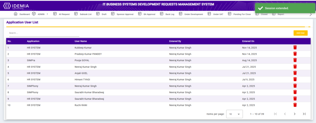This screenshot has width=316, height=123.
Task: Jump to the last page
Action: [304, 114]
